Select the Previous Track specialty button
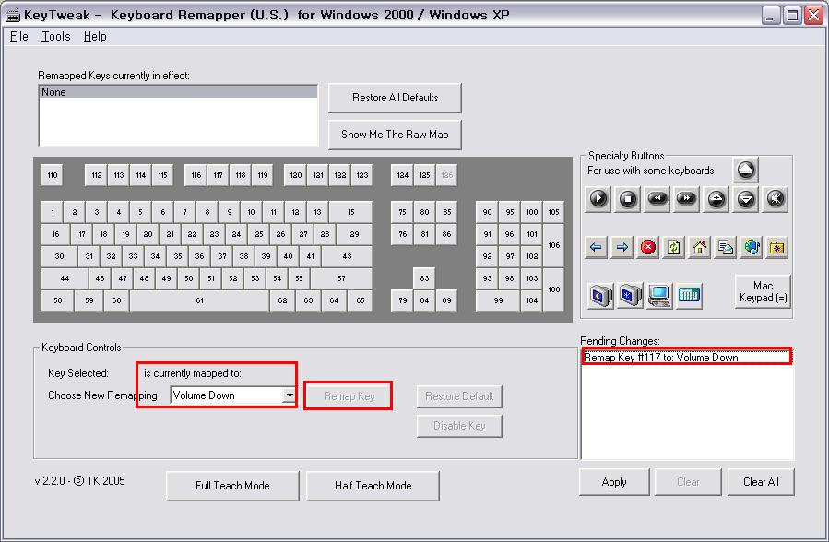The width and height of the screenshot is (829, 542). [657, 199]
